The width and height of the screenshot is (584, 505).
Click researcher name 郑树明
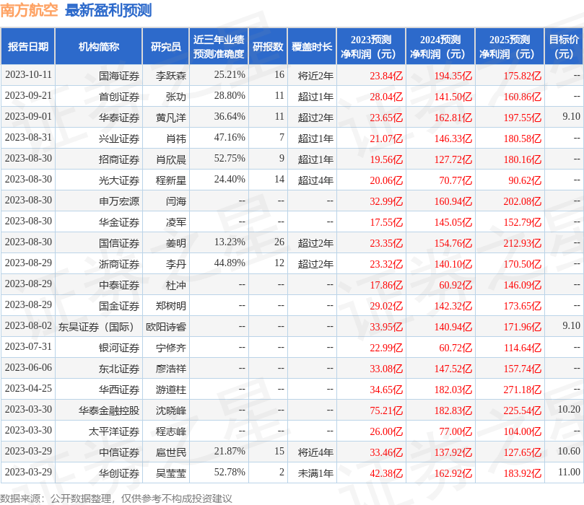coord(171,306)
